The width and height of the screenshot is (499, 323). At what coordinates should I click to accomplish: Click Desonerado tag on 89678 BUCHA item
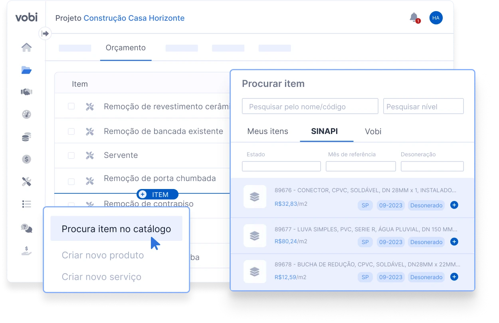click(426, 277)
